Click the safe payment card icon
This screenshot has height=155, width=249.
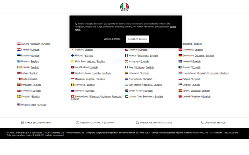pos(22,123)
